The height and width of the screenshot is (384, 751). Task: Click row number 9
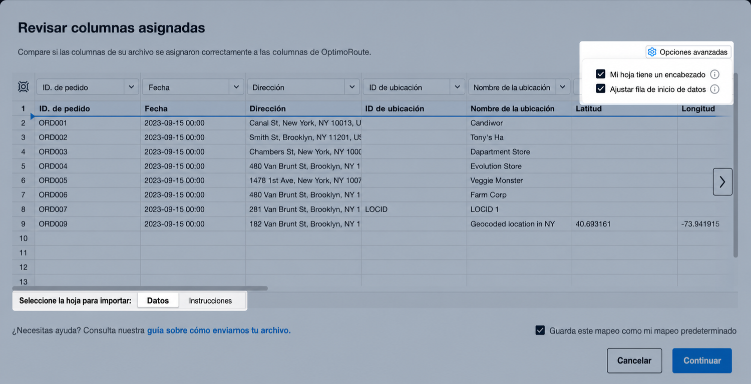24,224
